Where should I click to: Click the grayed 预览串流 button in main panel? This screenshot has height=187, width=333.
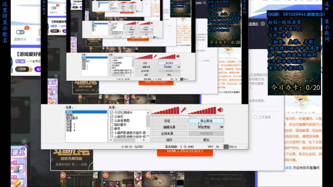pyautogui.click(x=206, y=133)
